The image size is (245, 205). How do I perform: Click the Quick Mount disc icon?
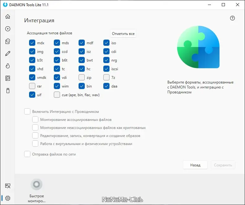point(37,184)
